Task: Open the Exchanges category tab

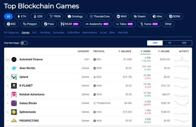Action: coord(58,33)
